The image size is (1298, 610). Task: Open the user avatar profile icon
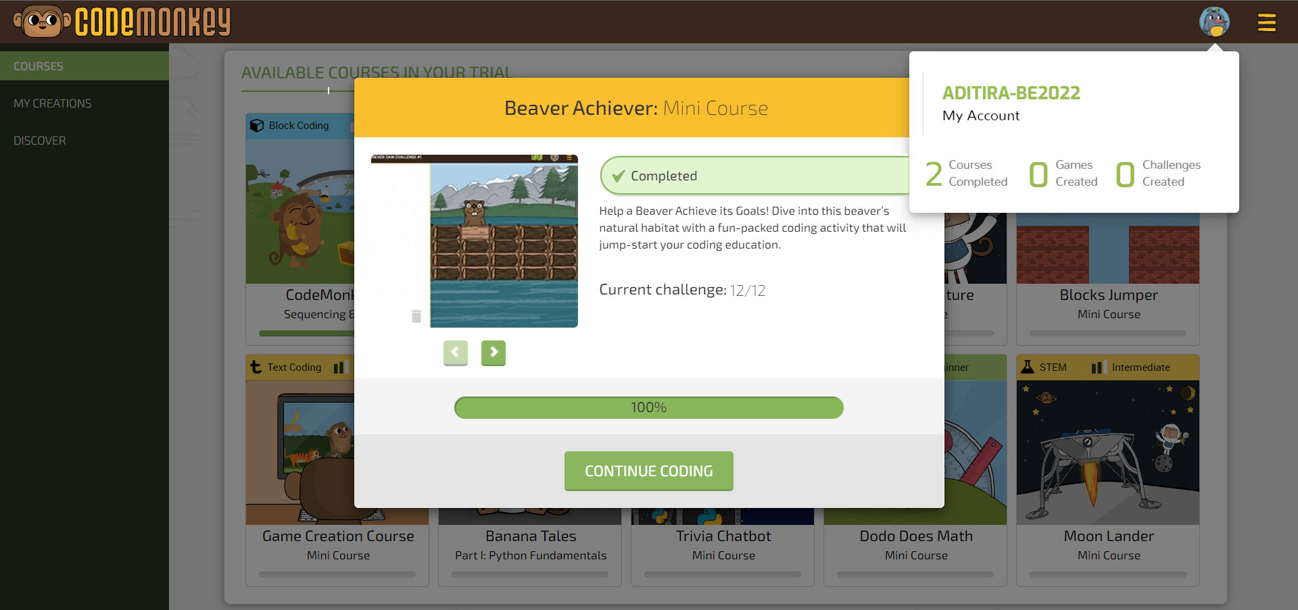coord(1214,22)
